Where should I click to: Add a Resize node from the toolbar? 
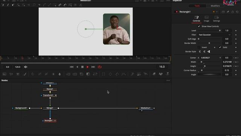coord(88,74)
